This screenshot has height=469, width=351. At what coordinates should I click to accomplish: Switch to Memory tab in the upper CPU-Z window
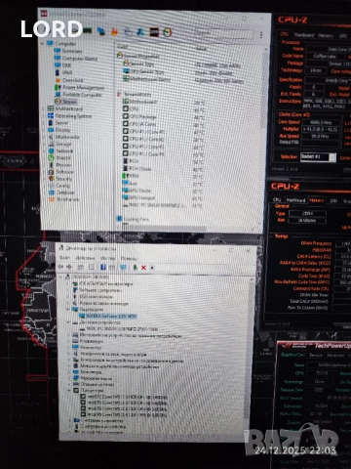tap(325, 35)
